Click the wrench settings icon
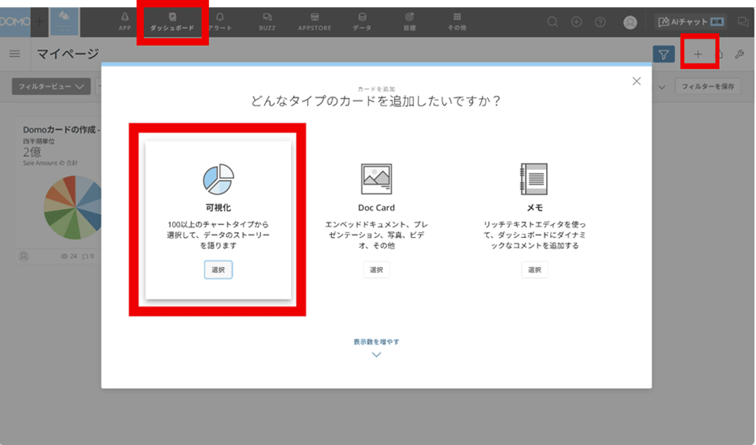Image resolution: width=756 pixels, height=445 pixels. (x=740, y=54)
